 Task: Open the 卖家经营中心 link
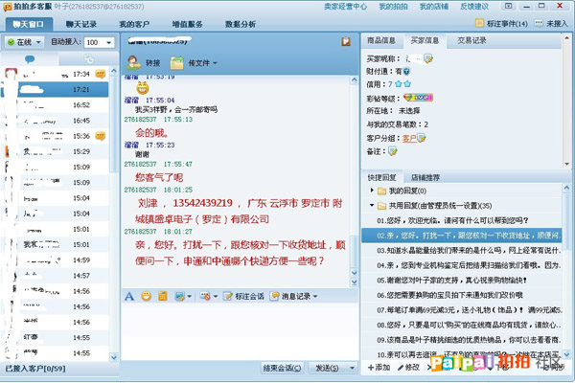345,7
